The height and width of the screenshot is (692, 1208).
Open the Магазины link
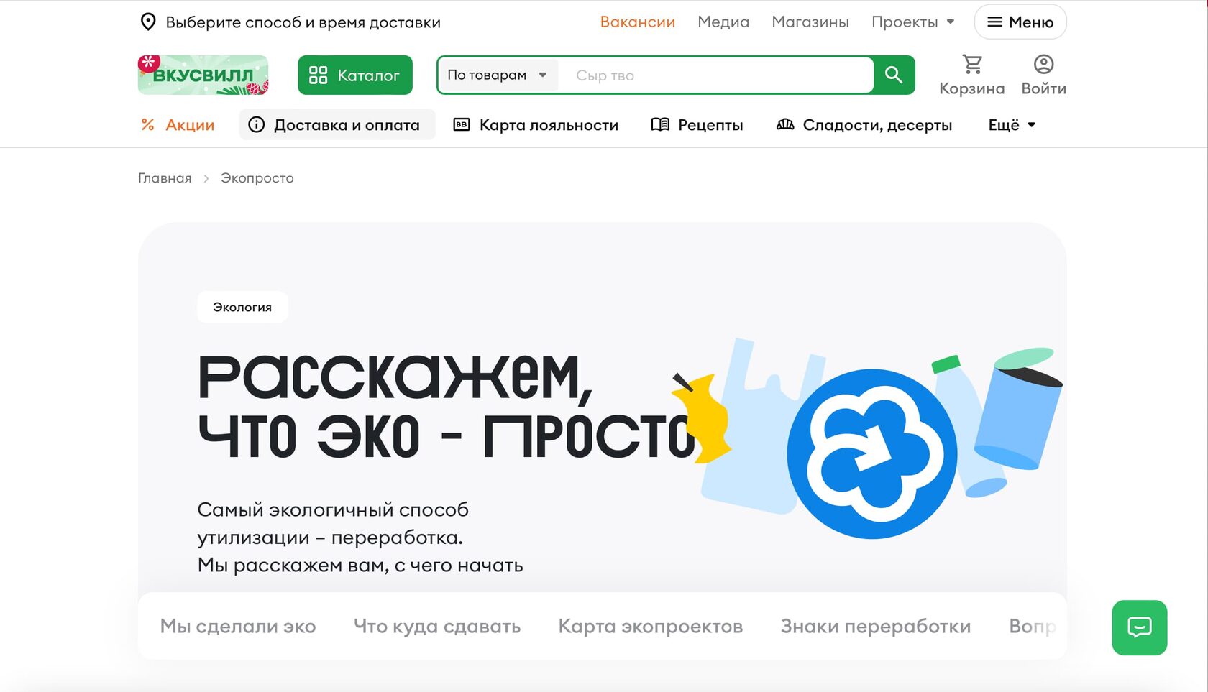(810, 22)
